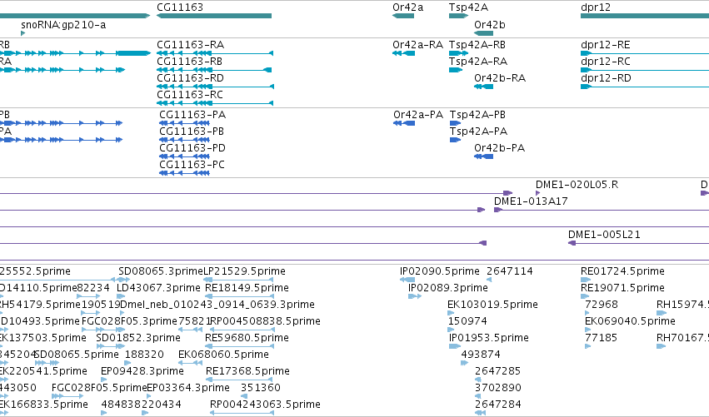Screen dimensions: 709x417
Task: Click the Or42a gene arrow
Action: [x=403, y=16]
